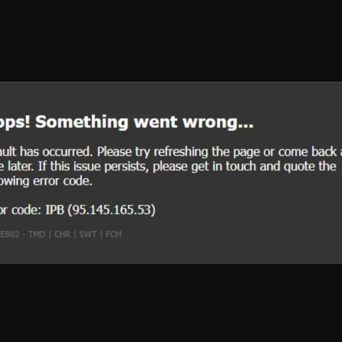Click the word "later." in the message
Viewport: 342px width, 342px height.
pyautogui.click(x=21, y=166)
